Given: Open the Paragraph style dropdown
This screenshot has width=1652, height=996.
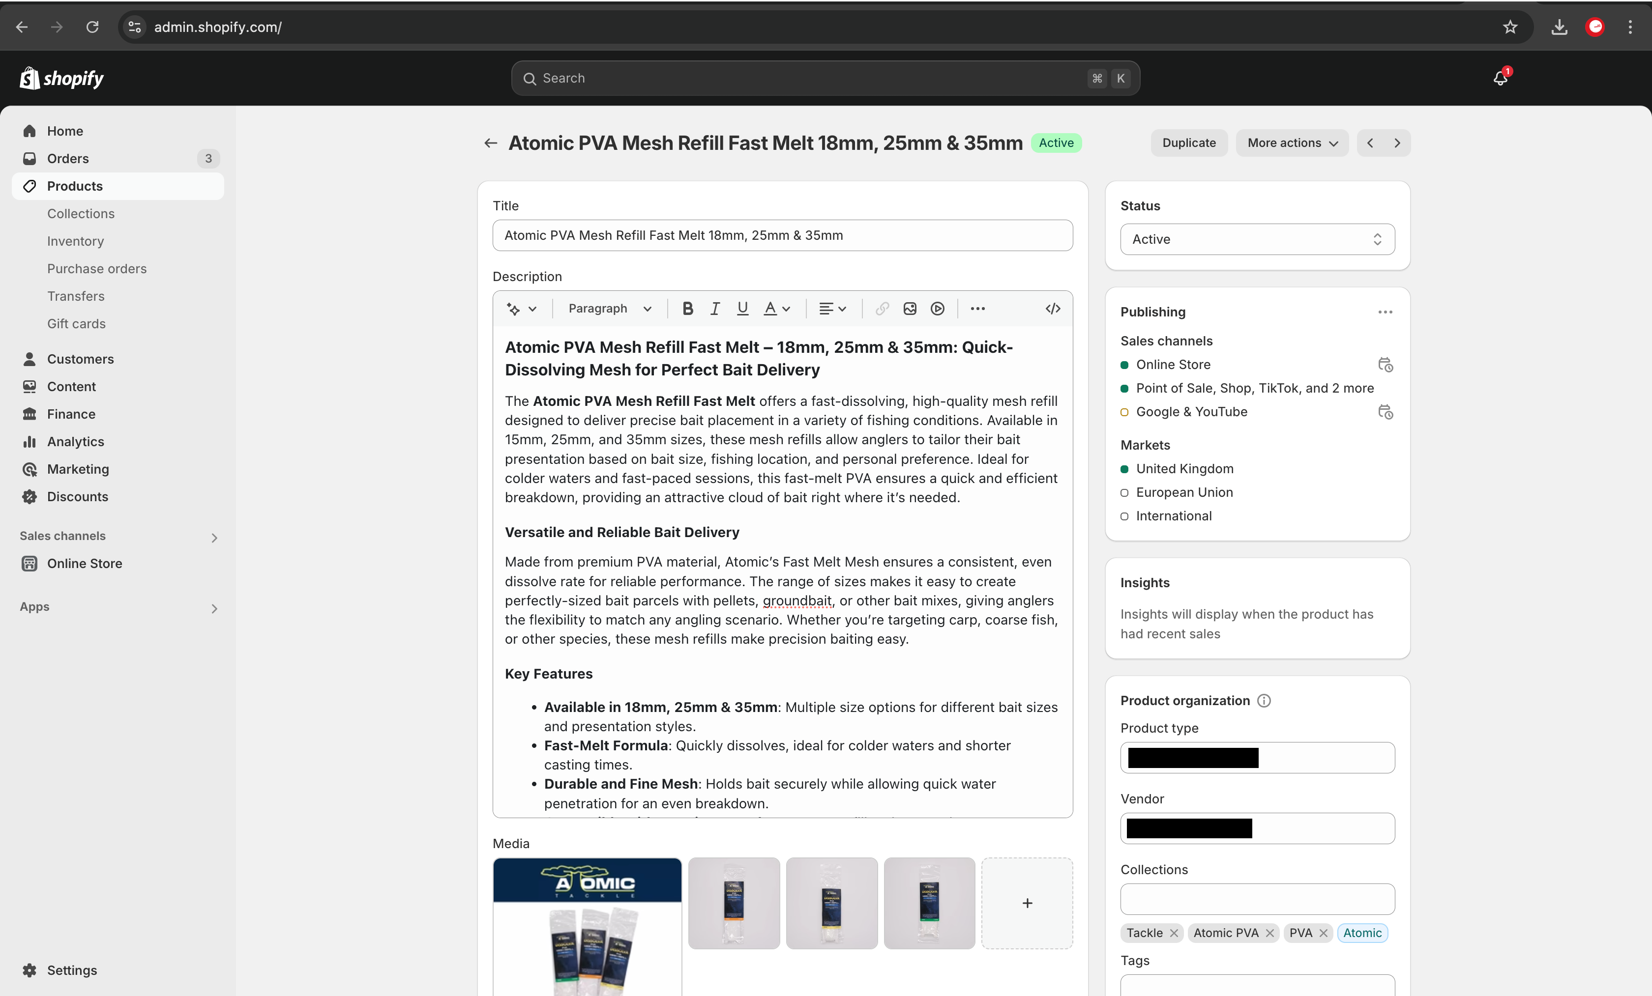Looking at the screenshot, I should coord(610,308).
